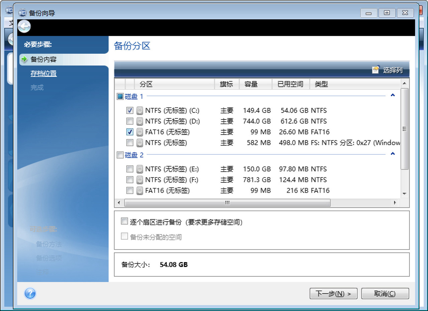Click the green arrow beside 备份内容 step
428x311 pixels.
[24, 59]
